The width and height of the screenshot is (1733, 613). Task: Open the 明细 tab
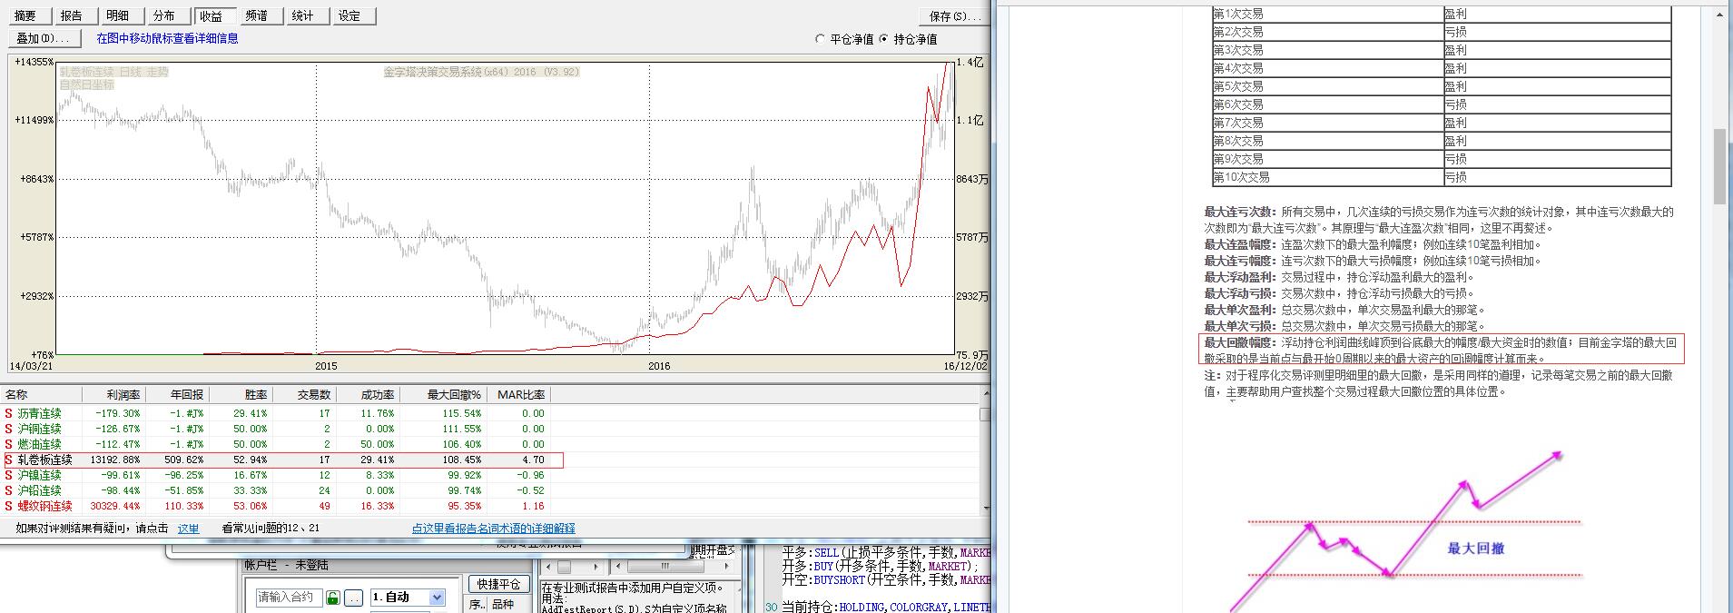pos(118,16)
